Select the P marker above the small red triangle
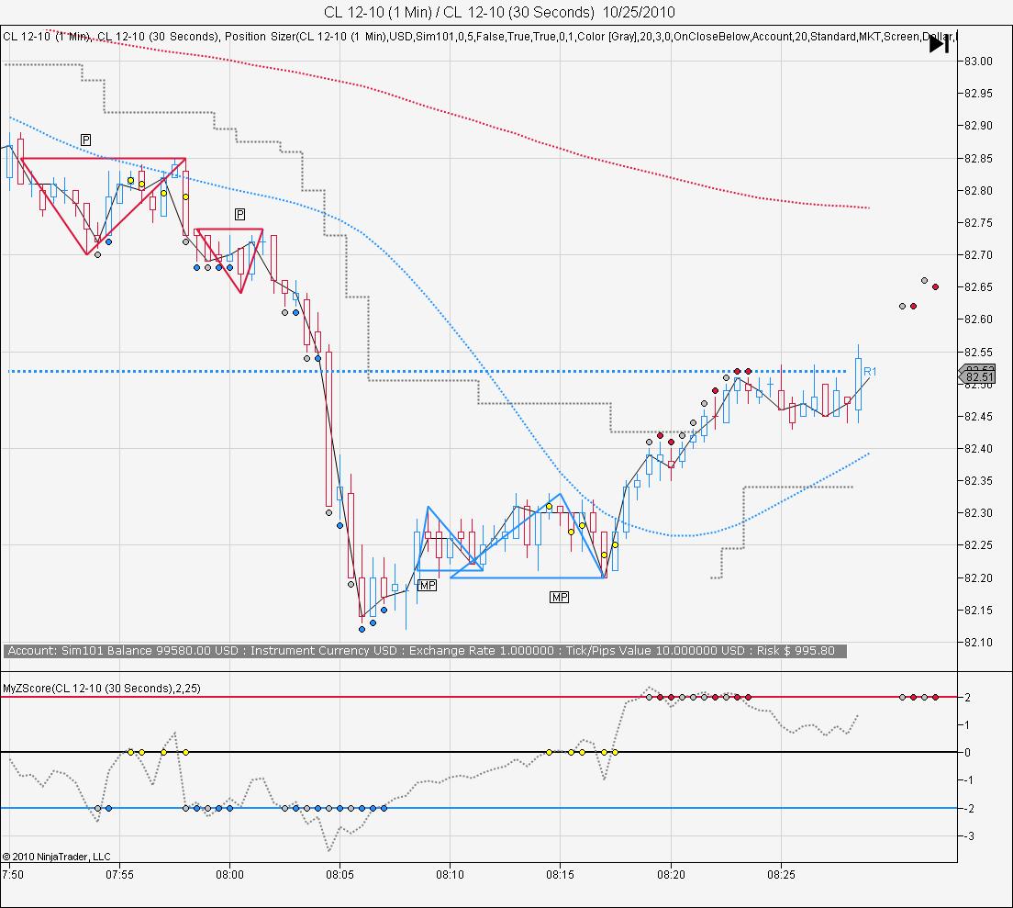Screen dimensions: 1013x908 coord(239,214)
